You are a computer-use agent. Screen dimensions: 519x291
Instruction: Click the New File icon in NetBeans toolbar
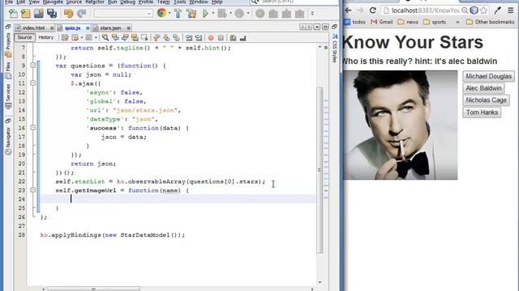click(x=13, y=14)
